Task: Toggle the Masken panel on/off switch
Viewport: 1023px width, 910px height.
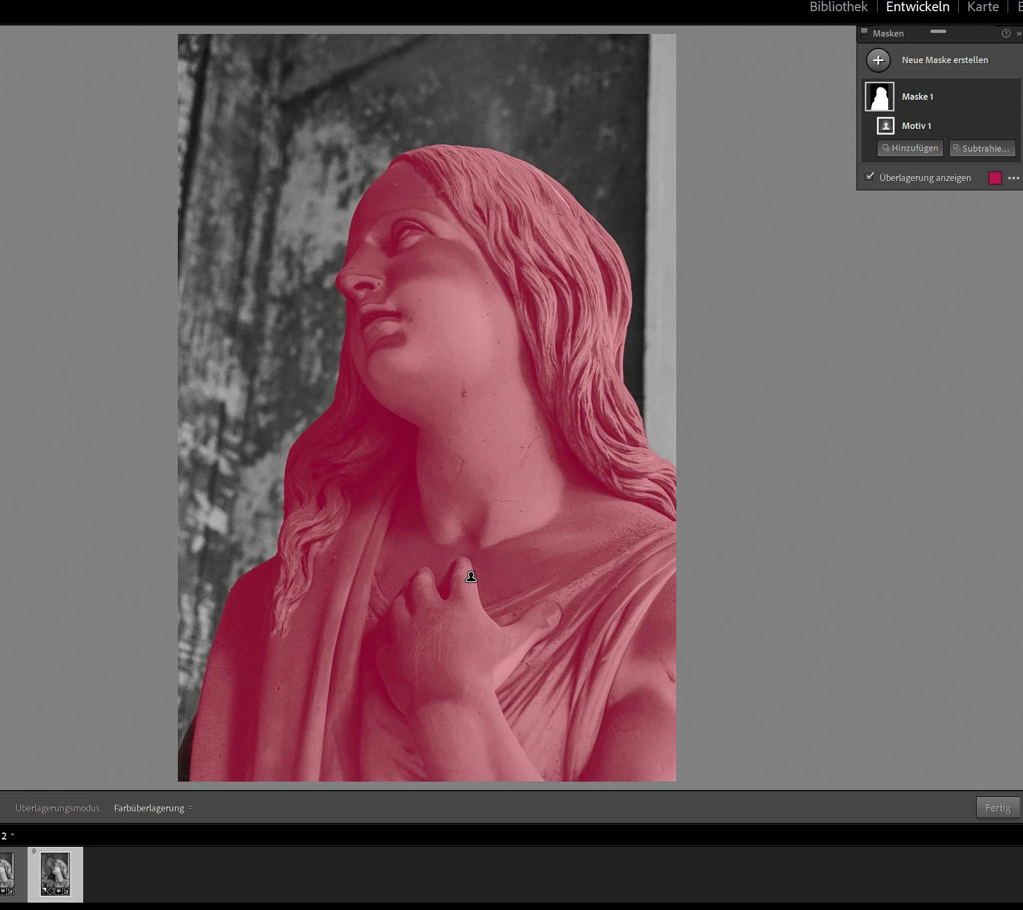Action: click(x=864, y=33)
